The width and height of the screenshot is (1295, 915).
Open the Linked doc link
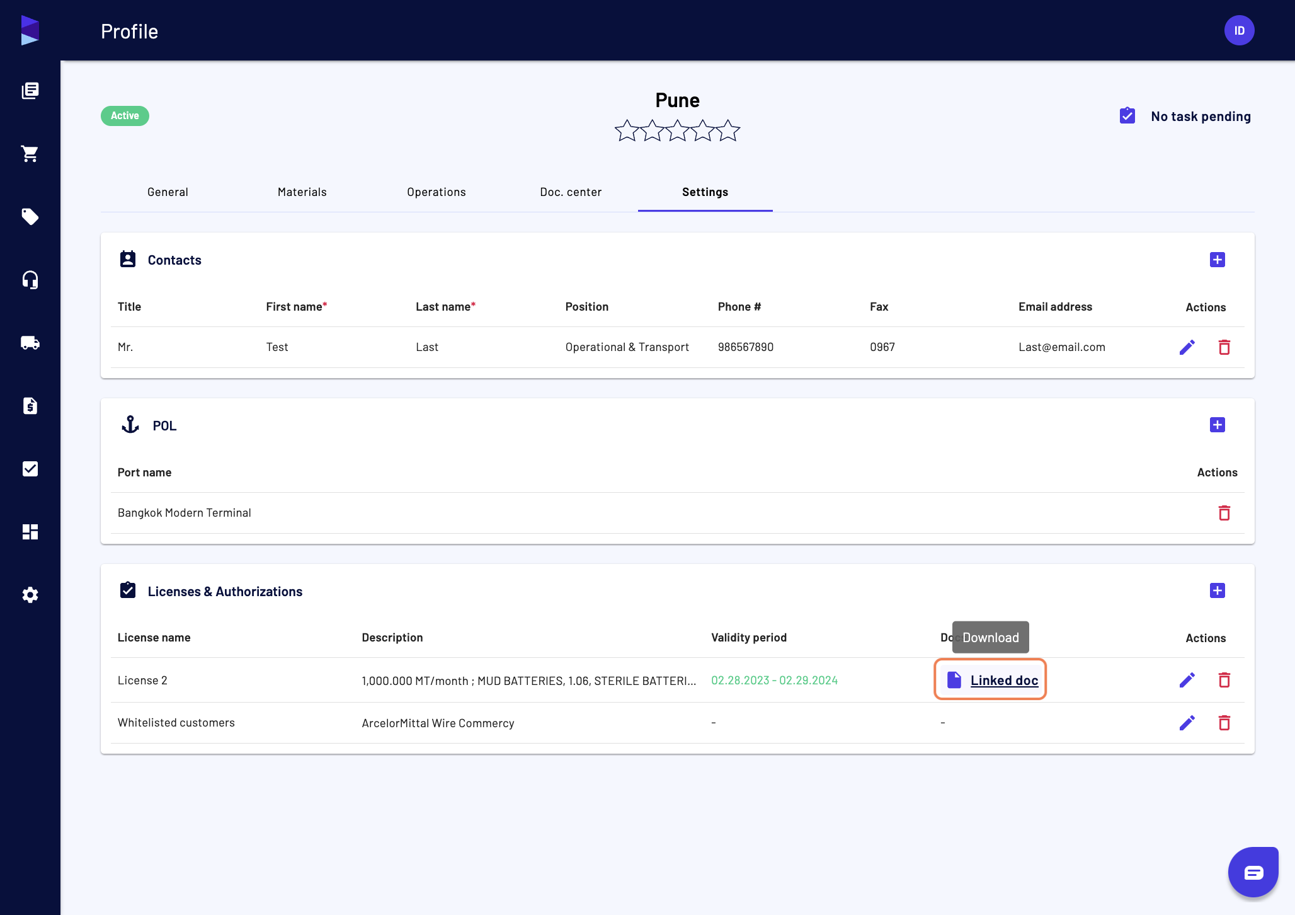(x=1004, y=681)
